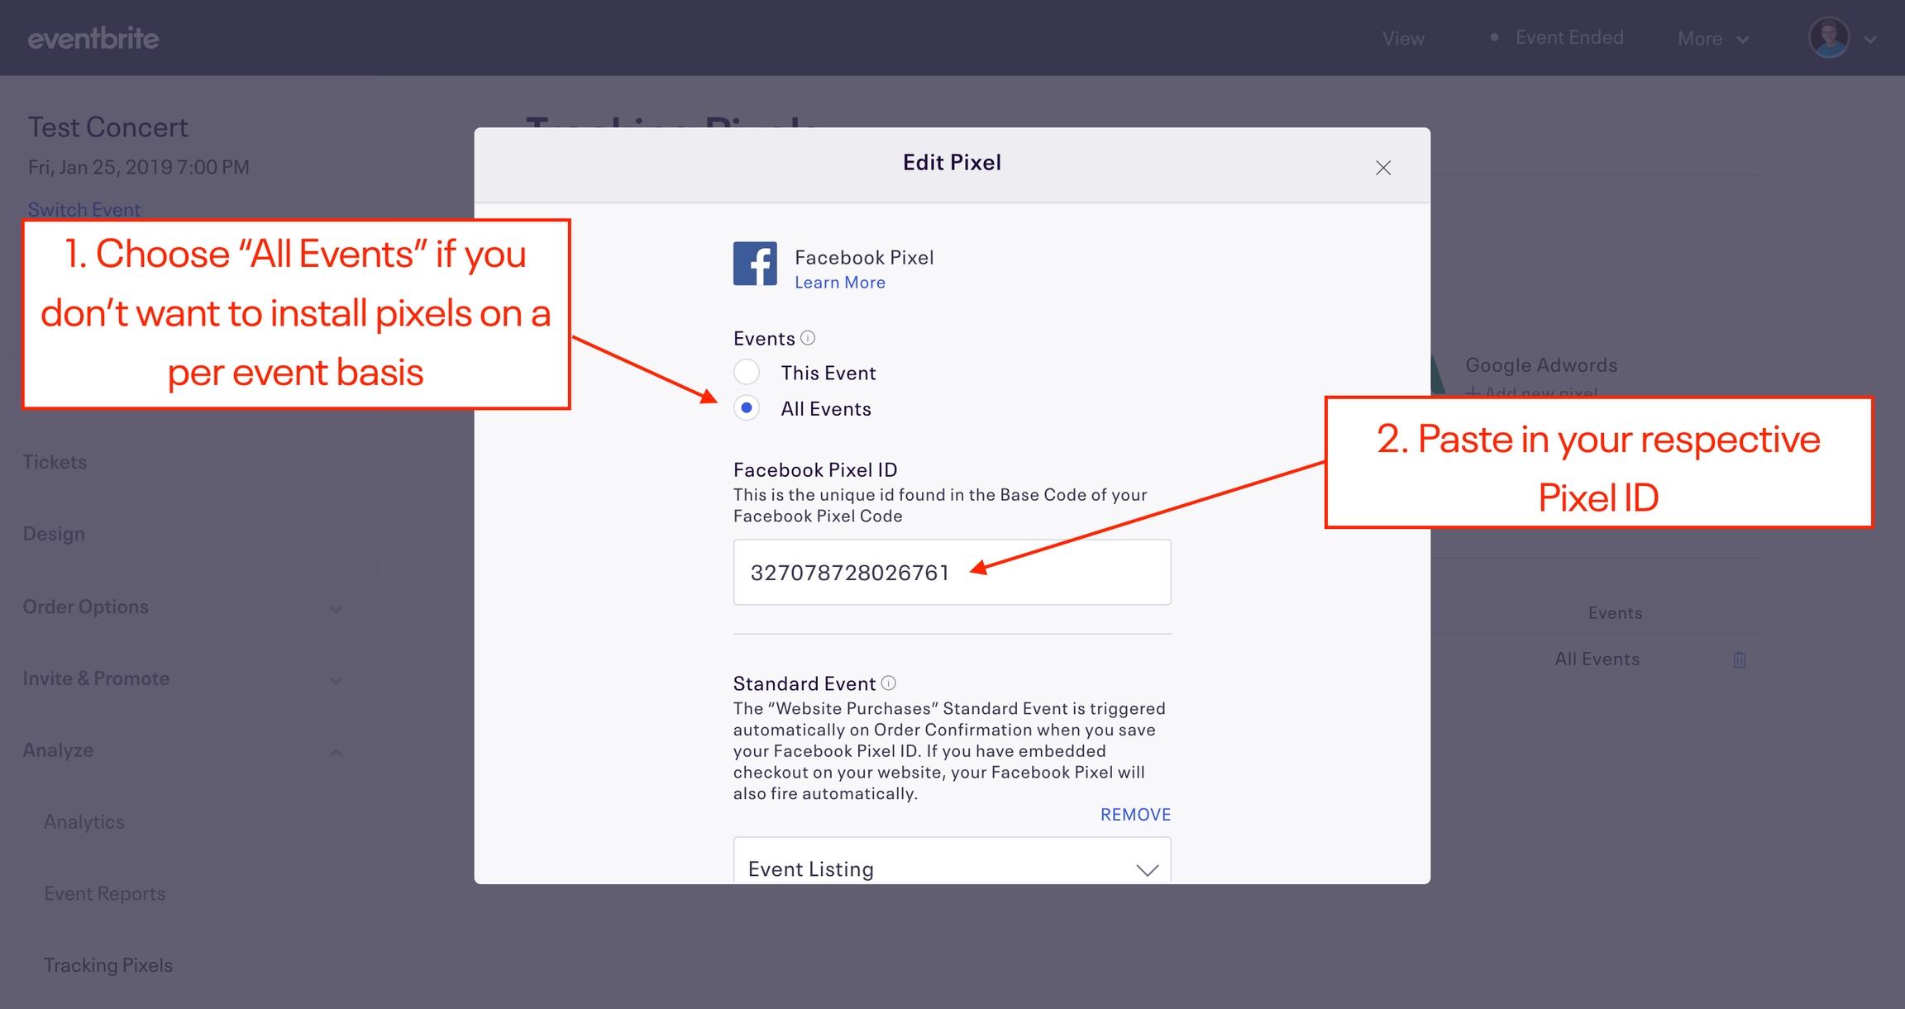Click the REMOVE link
This screenshot has width=1905, height=1009.
pyautogui.click(x=1135, y=815)
